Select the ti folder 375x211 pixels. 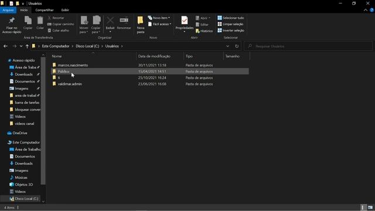pos(150,77)
